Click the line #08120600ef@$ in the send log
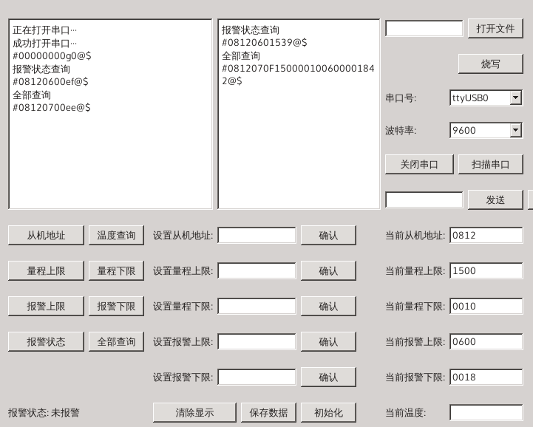 50,81
